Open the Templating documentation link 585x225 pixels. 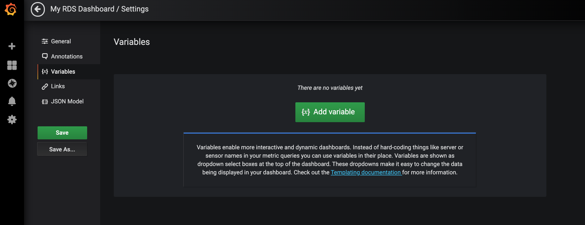tap(366, 172)
